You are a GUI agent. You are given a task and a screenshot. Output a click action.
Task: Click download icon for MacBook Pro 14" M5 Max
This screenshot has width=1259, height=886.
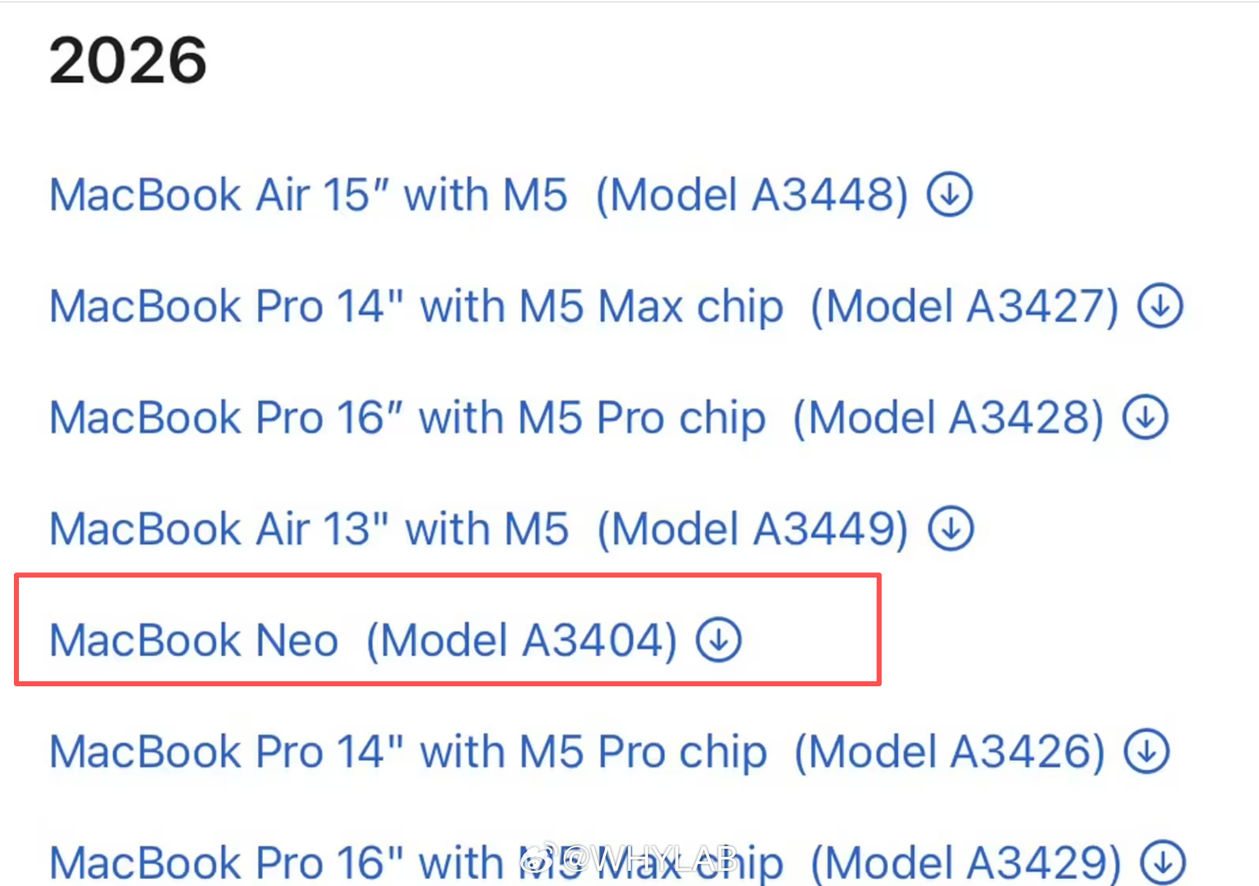(1160, 306)
